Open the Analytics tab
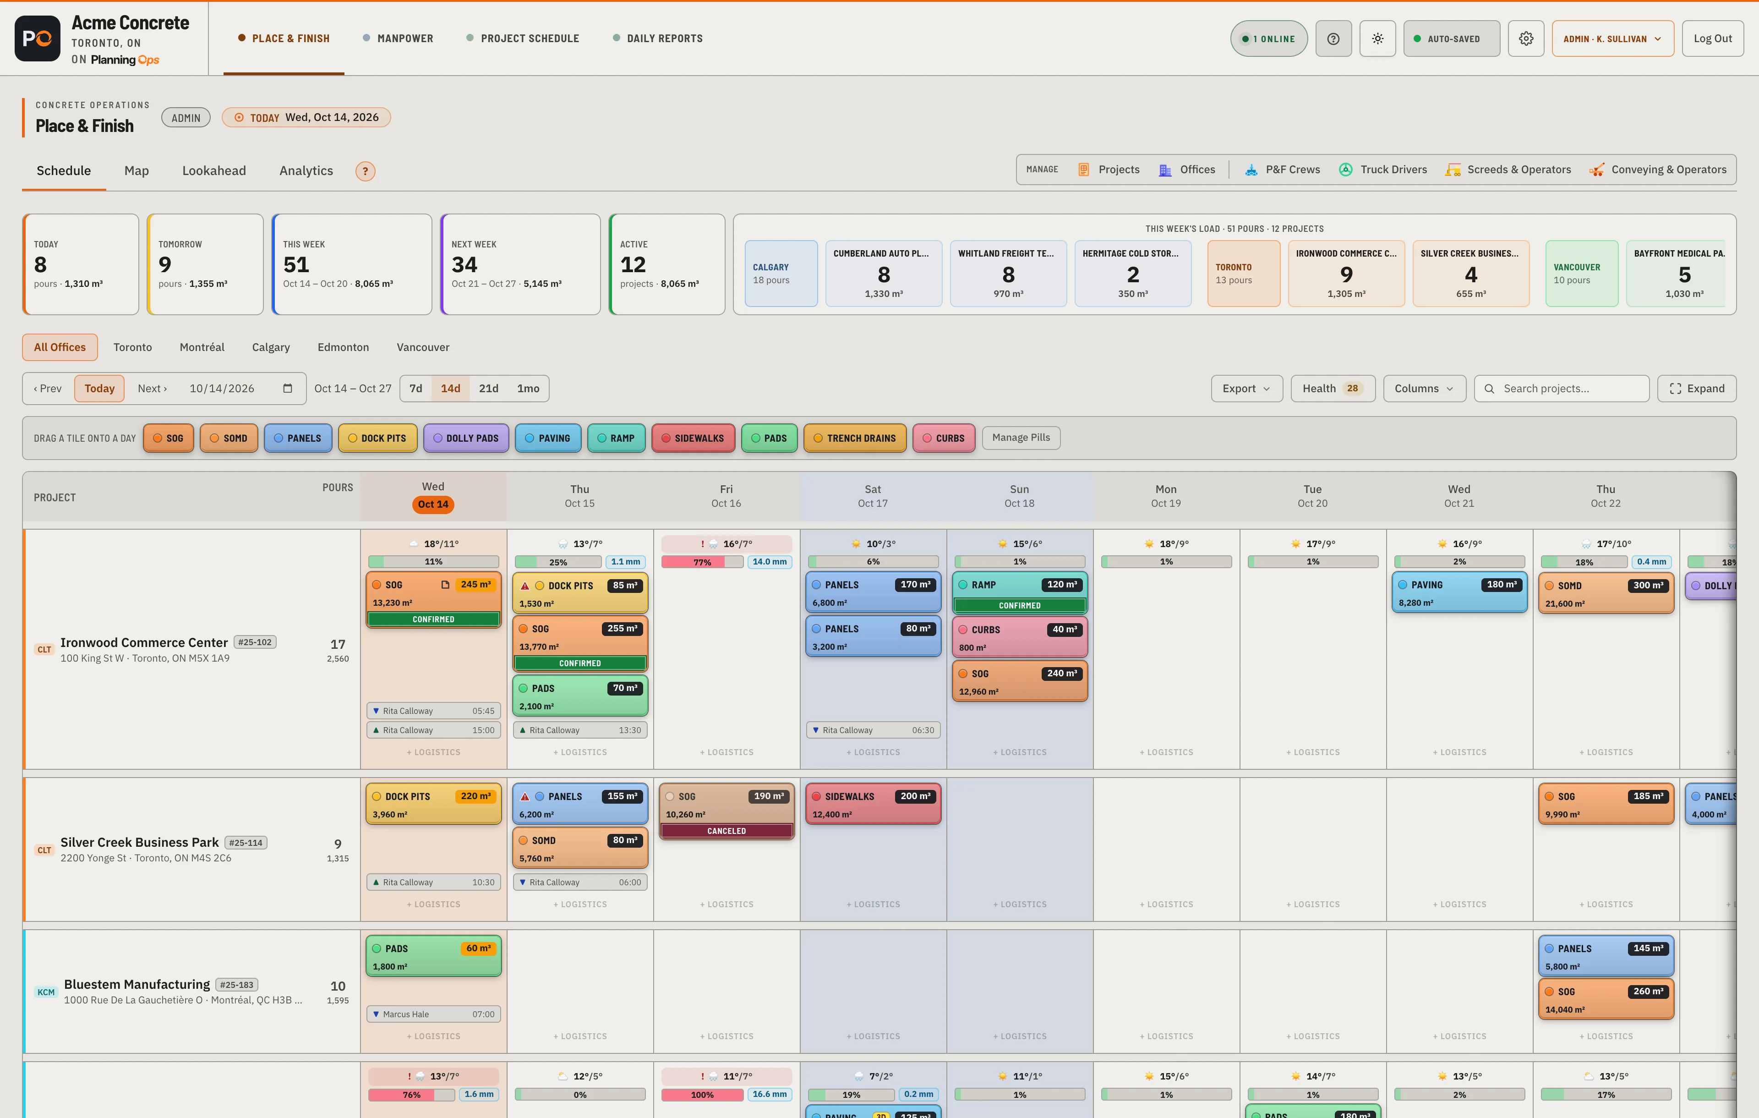 click(x=306, y=170)
